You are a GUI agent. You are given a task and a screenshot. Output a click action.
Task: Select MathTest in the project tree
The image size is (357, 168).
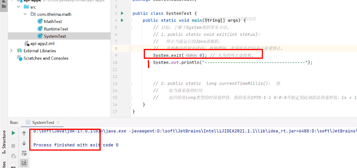coord(53,21)
